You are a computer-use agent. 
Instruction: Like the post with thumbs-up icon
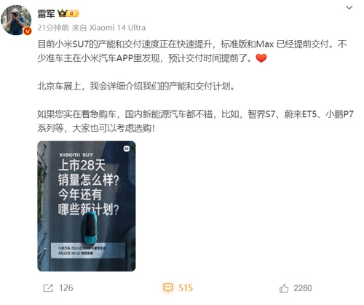[284, 288]
